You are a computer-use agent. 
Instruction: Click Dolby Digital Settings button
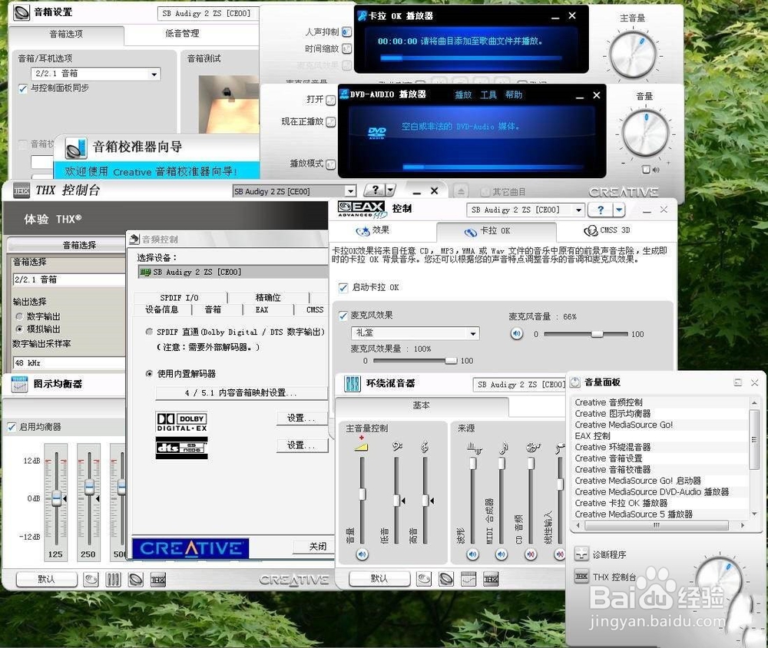pyautogui.click(x=301, y=418)
